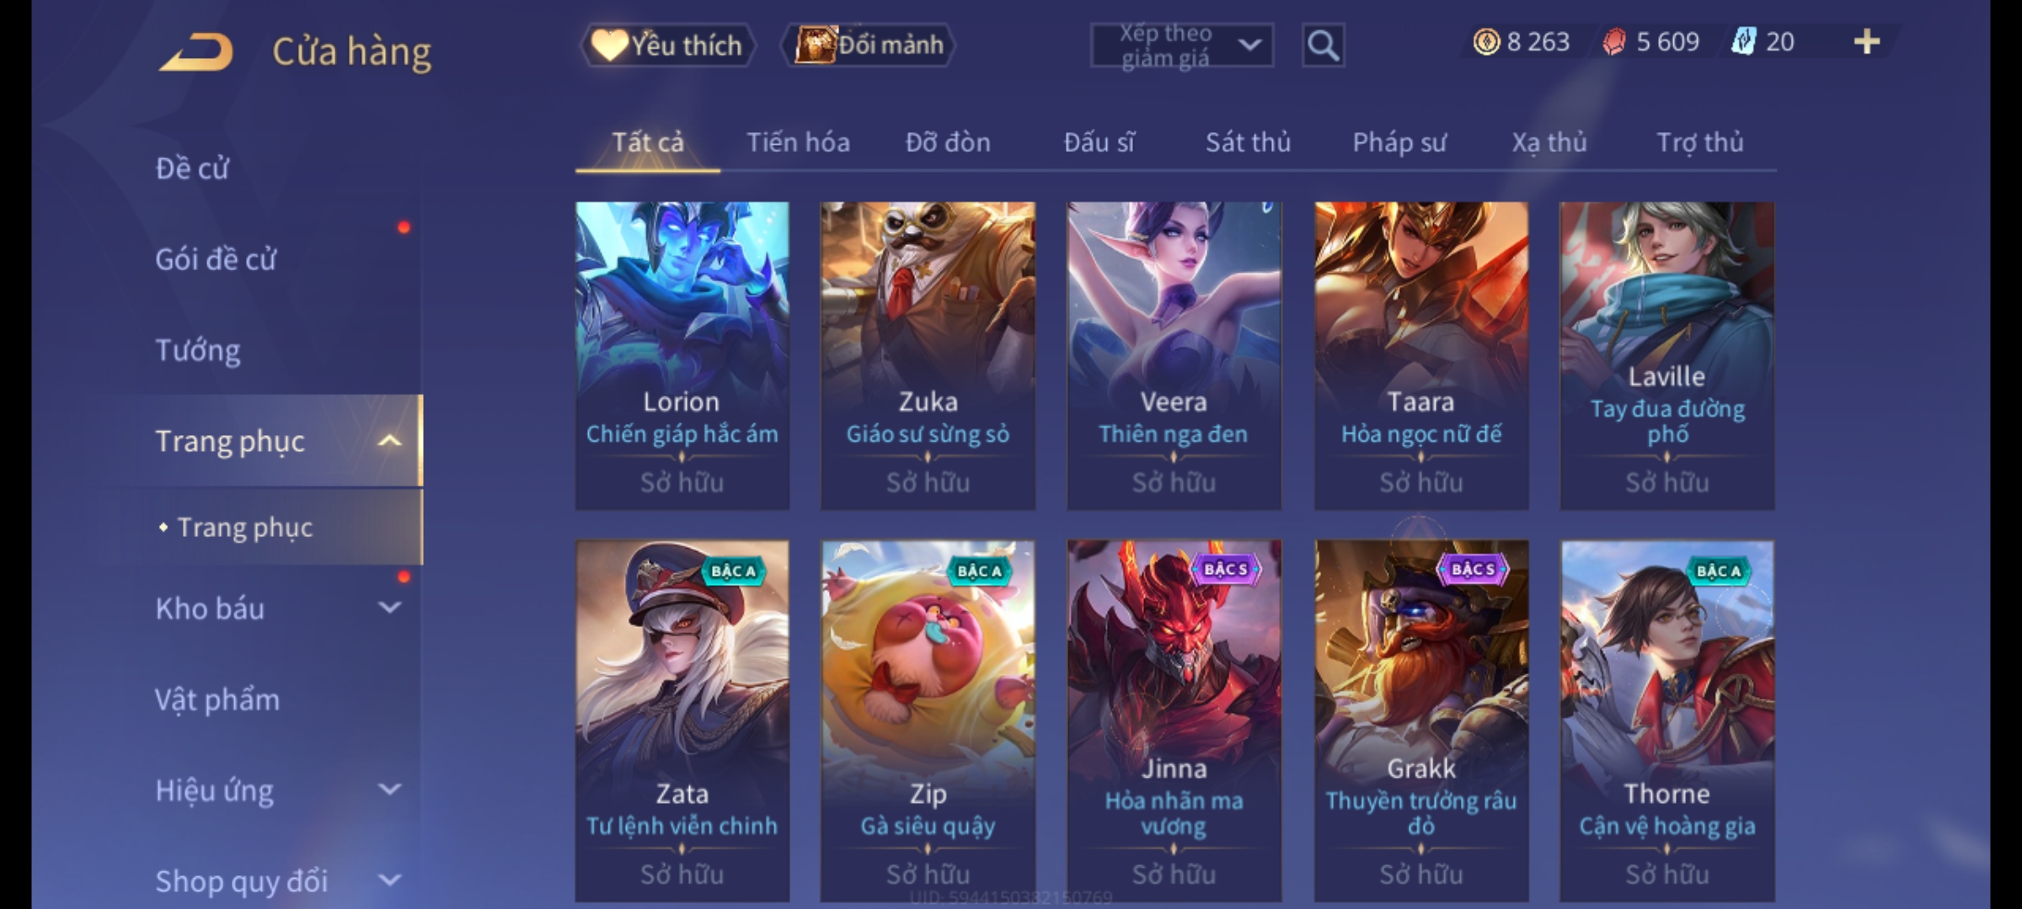2022x909 pixels.
Task: Switch to the Pháp sư tab
Action: pos(1399,142)
